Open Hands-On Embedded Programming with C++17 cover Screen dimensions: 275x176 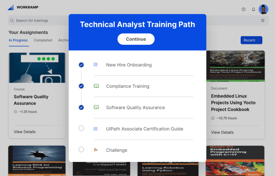point(235,161)
